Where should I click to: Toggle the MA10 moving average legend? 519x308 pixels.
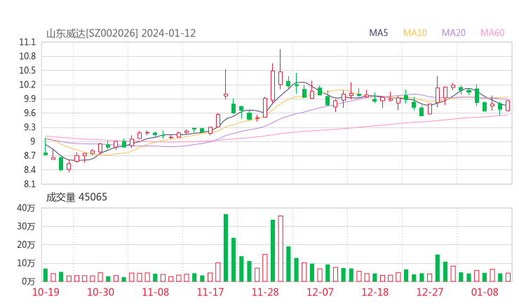click(414, 33)
